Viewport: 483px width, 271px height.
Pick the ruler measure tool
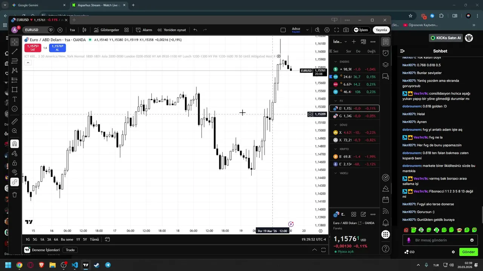[14, 121]
